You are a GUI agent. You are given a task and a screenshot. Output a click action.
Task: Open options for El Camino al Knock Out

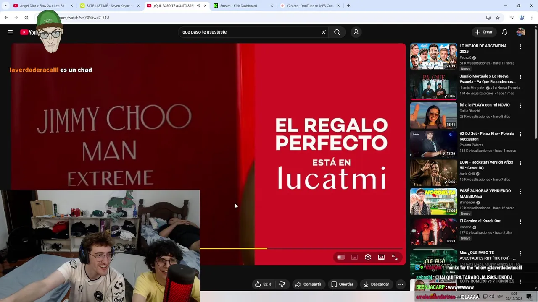(520, 222)
